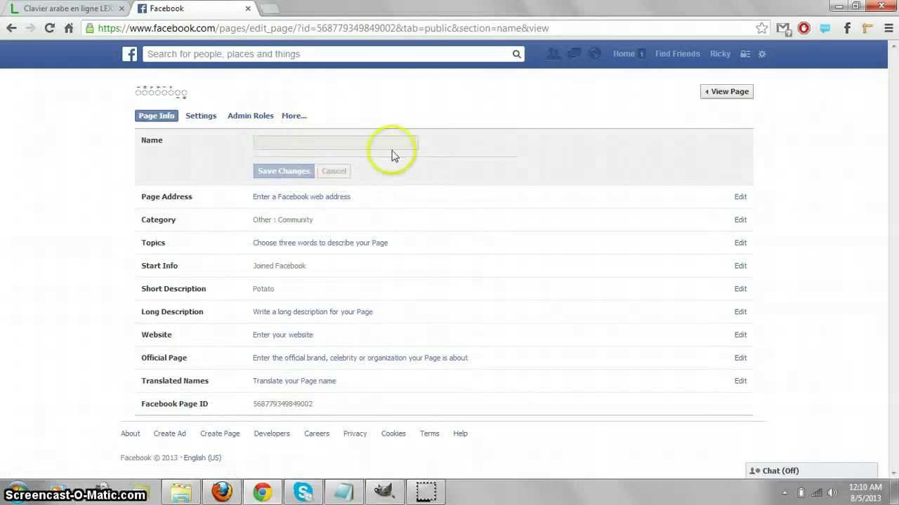Open the messages icon
The height and width of the screenshot is (505, 899).
pyautogui.click(x=574, y=54)
